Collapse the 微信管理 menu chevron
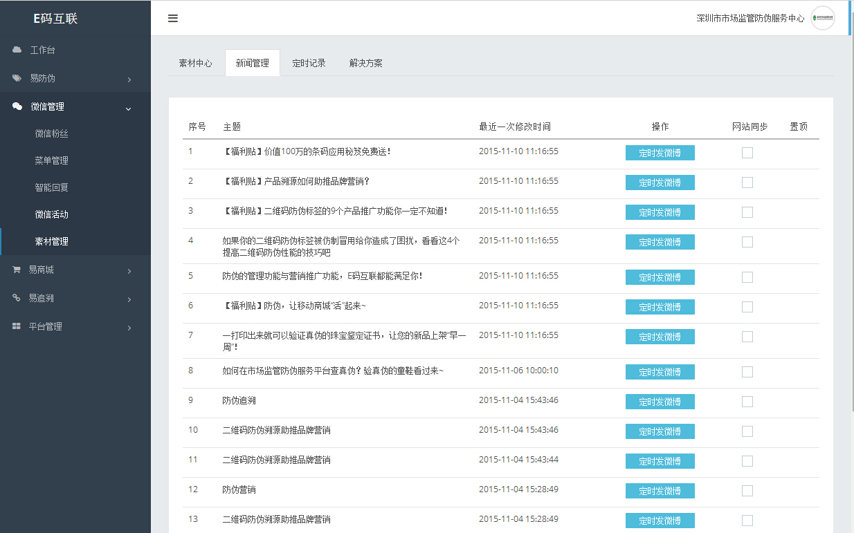The height and width of the screenshot is (533, 854). [x=129, y=108]
